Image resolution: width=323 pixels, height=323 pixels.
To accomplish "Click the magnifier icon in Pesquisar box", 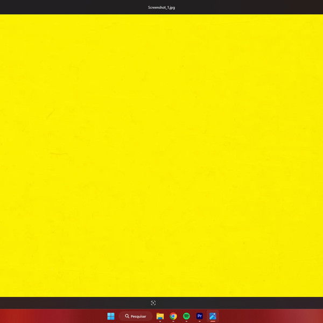I will click(127, 317).
